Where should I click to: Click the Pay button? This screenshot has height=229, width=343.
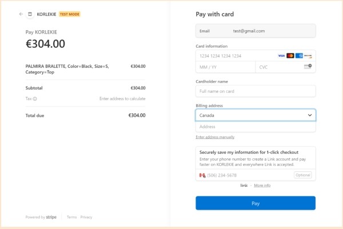coord(256,203)
